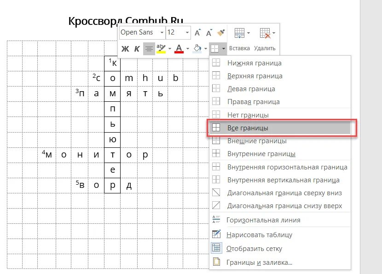Click the insert table rows icon
The image size is (382, 274).
pyautogui.click(x=239, y=33)
